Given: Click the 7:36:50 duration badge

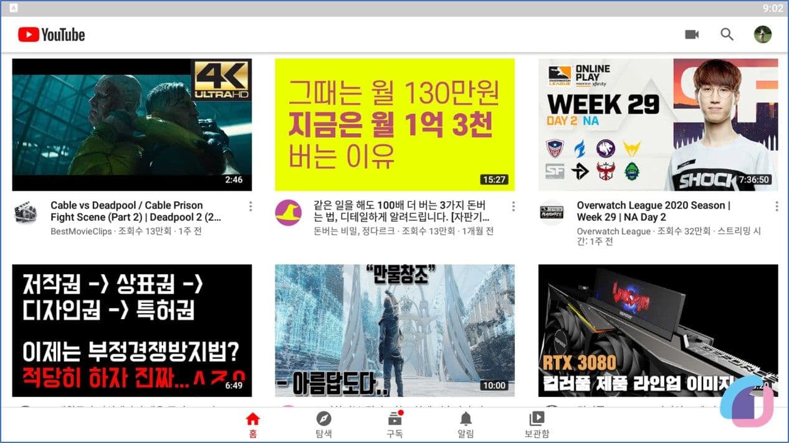Looking at the screenshot, I should 754,179.
